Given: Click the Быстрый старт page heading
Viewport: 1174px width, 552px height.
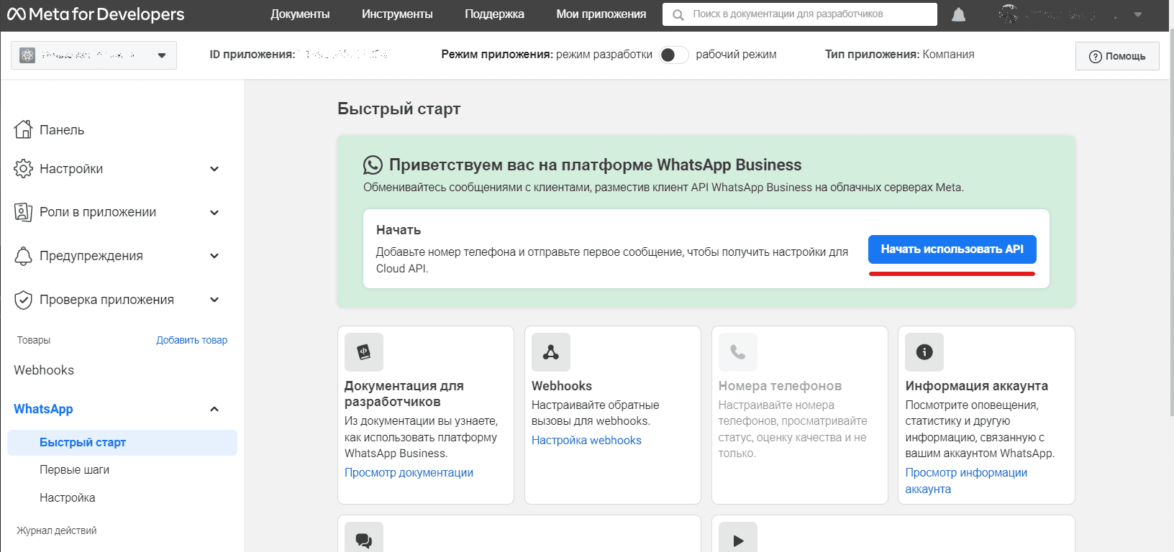Looking at the screenshot, I should point(399,109).
